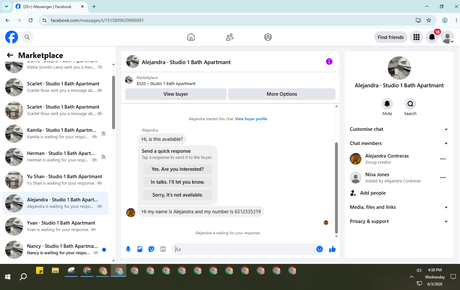
Task: Open the clock showing 4:38 PM
Action: [x=435, y=270]
